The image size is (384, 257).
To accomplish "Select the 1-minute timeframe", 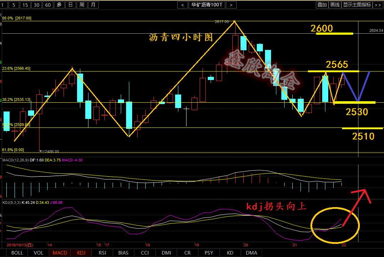I will [4, 5].
